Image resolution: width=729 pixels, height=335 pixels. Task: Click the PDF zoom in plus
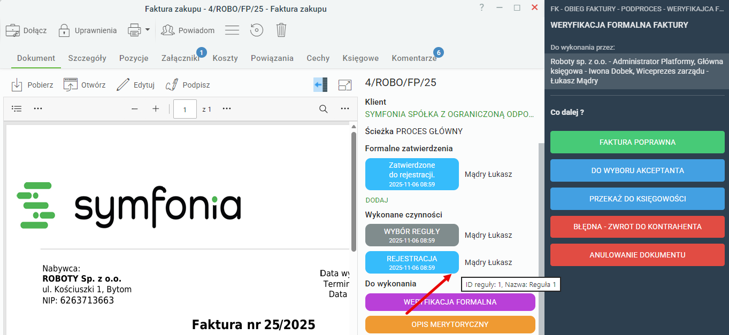click(x=156, y=108)
